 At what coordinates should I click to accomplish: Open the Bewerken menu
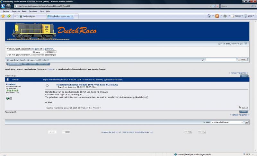point(15,11)
